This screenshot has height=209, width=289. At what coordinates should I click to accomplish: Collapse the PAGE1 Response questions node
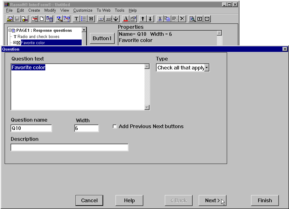[10, 30]
